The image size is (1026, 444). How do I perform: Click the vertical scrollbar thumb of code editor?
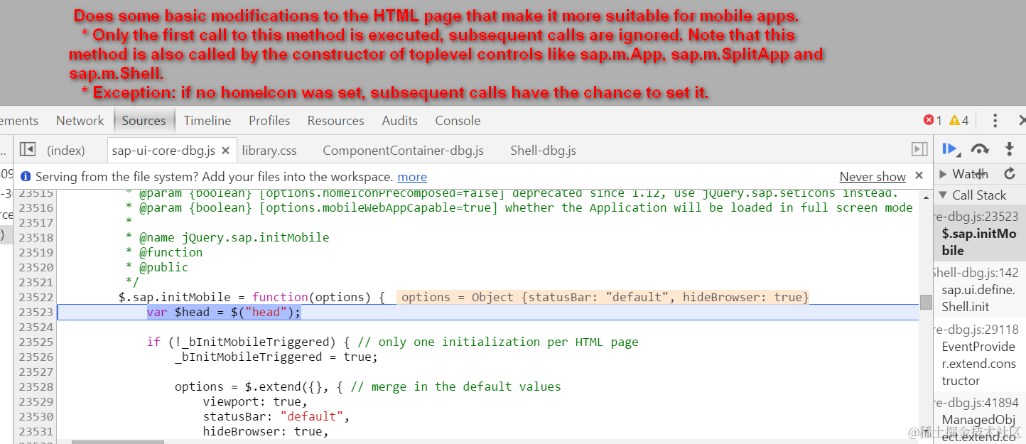926,302
